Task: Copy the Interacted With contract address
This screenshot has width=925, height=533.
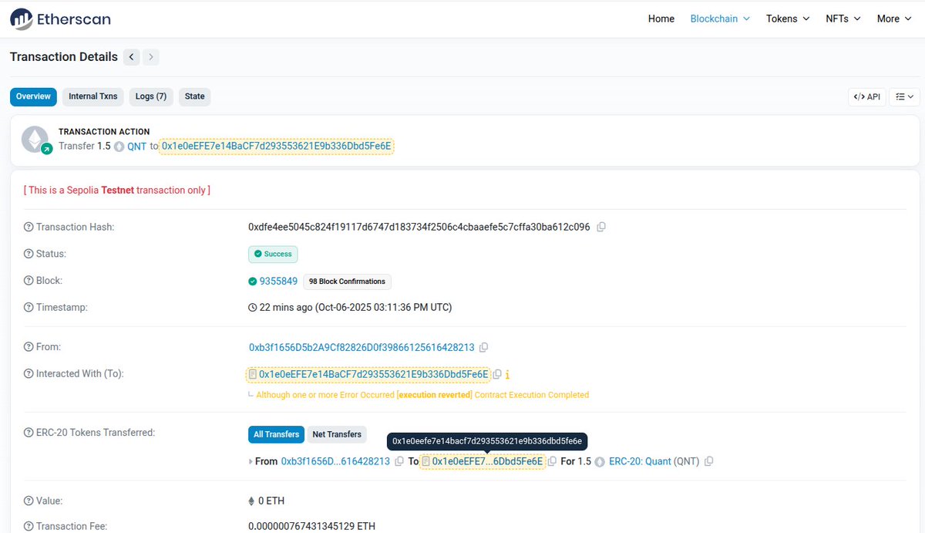Action: [497, 374]
